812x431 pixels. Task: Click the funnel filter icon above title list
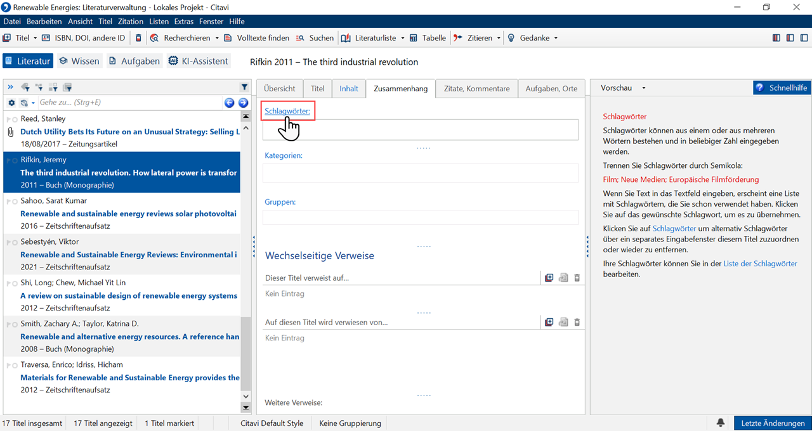point(244,87)
